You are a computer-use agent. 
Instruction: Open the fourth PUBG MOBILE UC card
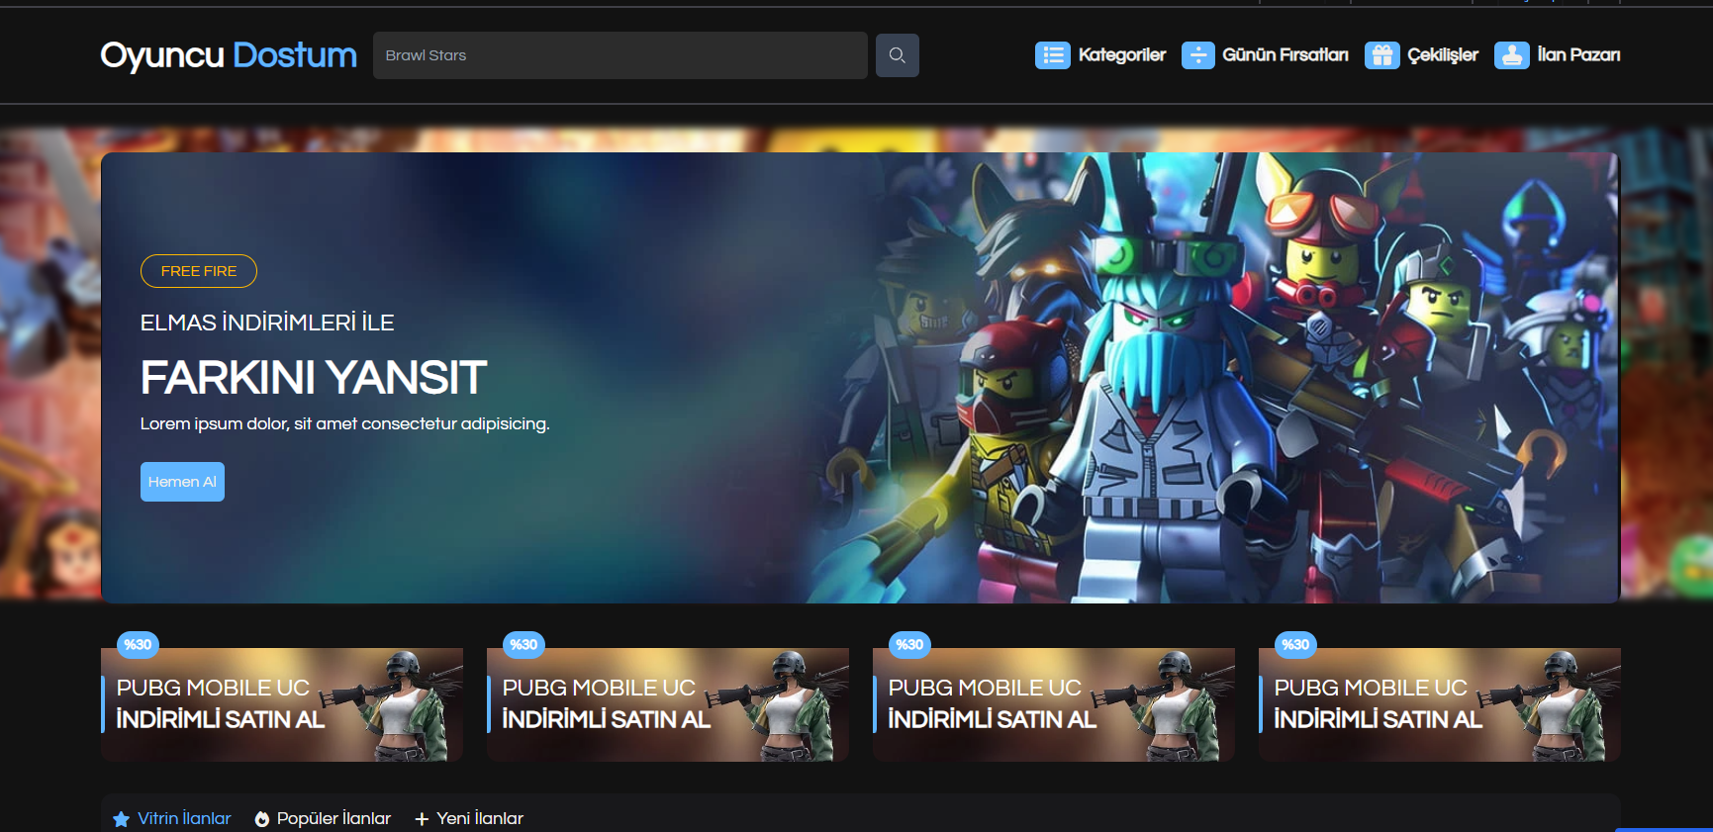click(x=1440, y=704)
